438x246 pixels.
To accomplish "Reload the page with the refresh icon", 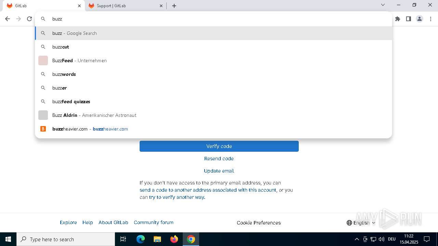I will [x=29, y=19].
